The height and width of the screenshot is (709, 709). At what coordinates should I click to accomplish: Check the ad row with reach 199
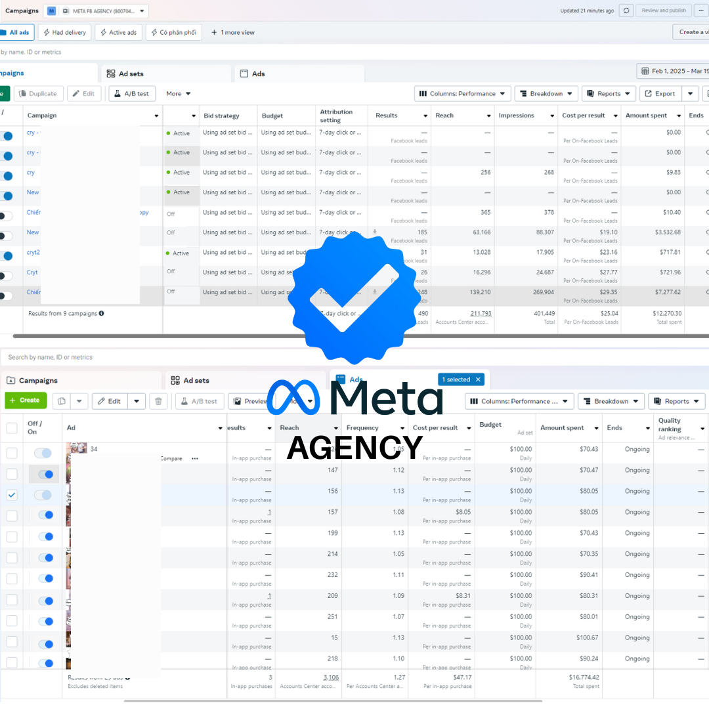[12, 537]
